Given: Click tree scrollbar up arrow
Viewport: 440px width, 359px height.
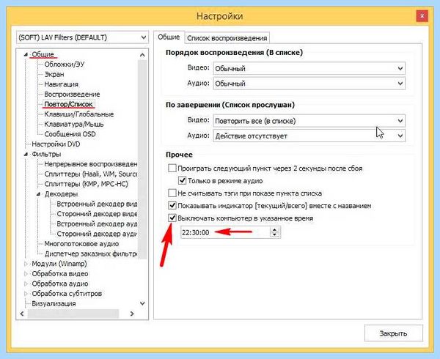Looking at the screenshot, I should pos(142,55).
